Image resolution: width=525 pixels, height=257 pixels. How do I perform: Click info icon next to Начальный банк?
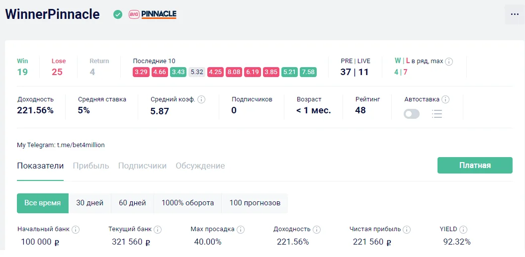tap(76, 230)
